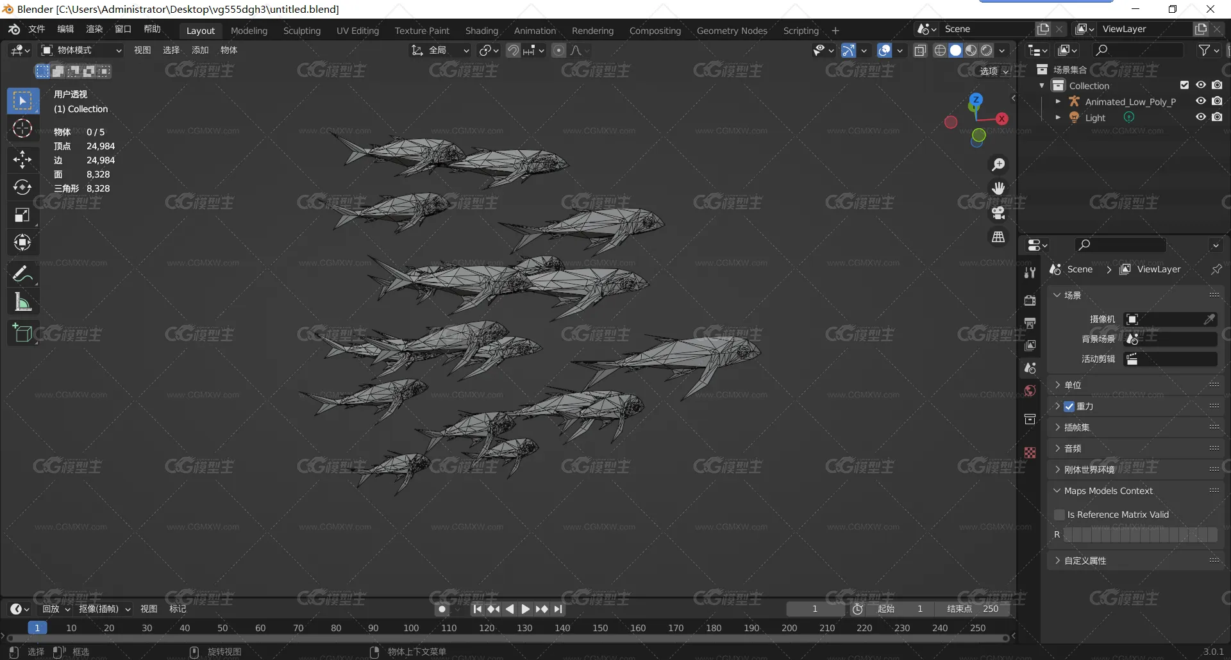Click the blue Z axis gizmo handle
The height and width of the screenshot is (660, 1231).
(x=976, y=99)
